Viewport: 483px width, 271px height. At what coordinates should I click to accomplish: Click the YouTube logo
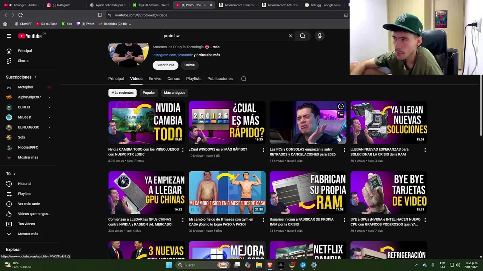point(30,36)
